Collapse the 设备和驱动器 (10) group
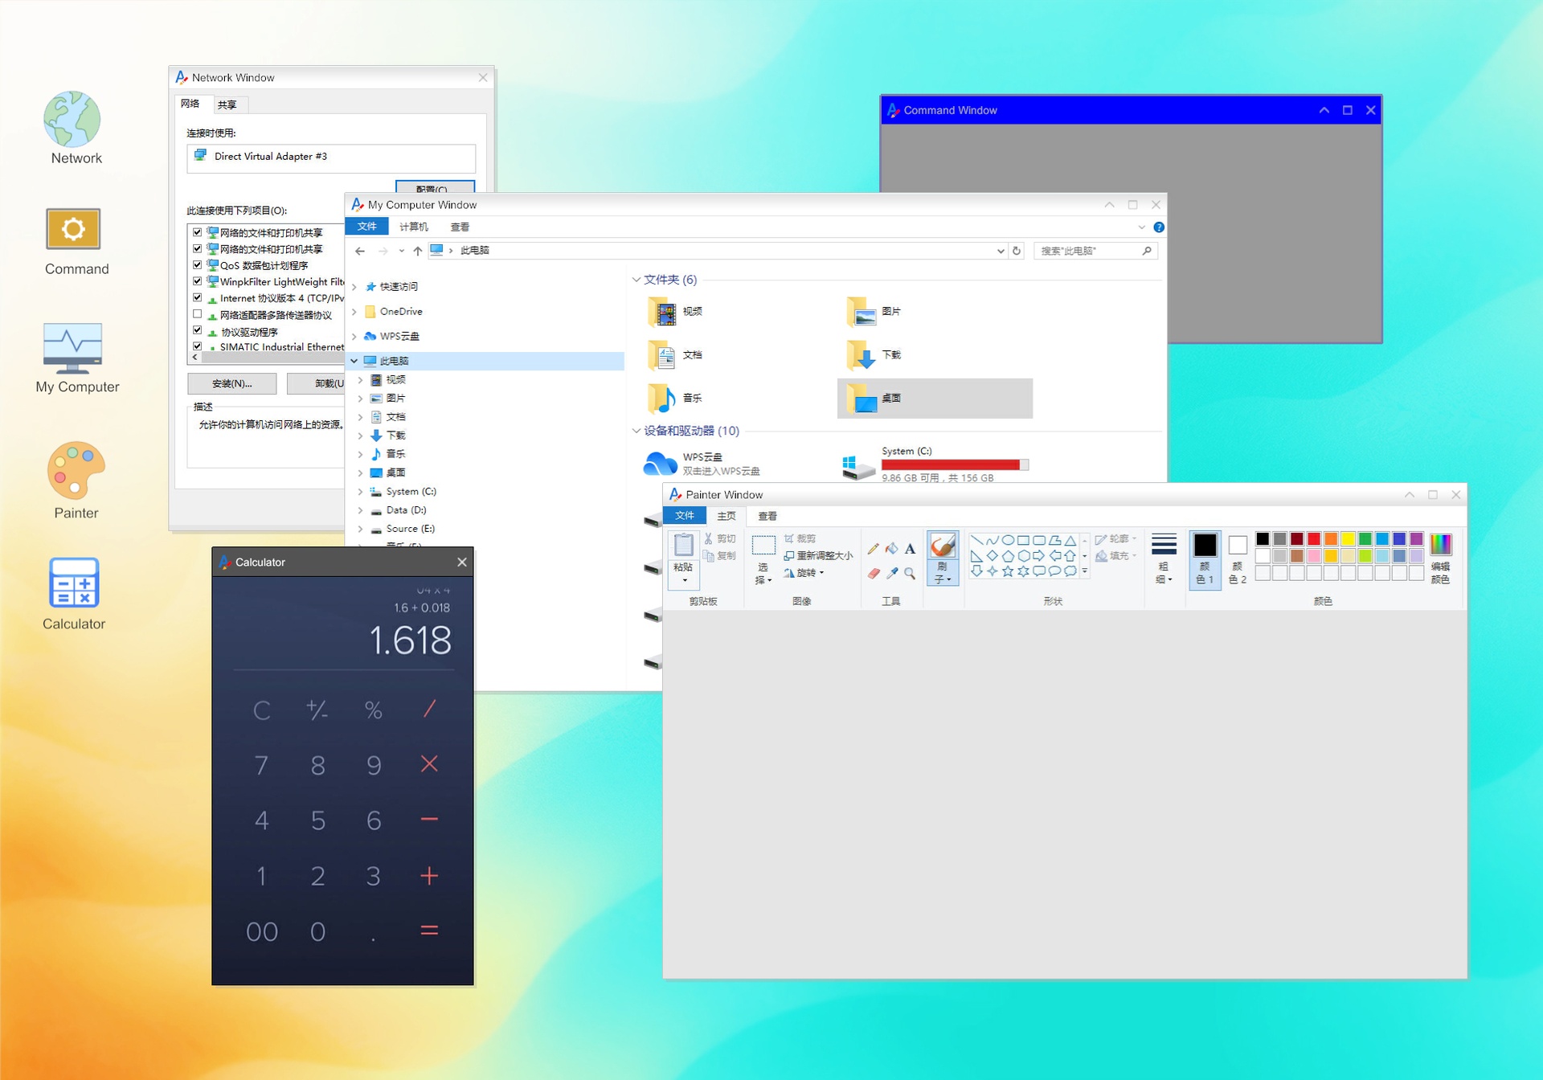The image size is (1543, 1080). (636, 432)
